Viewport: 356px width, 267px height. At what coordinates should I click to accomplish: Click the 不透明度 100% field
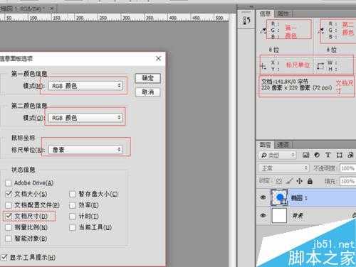pos(348,168)
